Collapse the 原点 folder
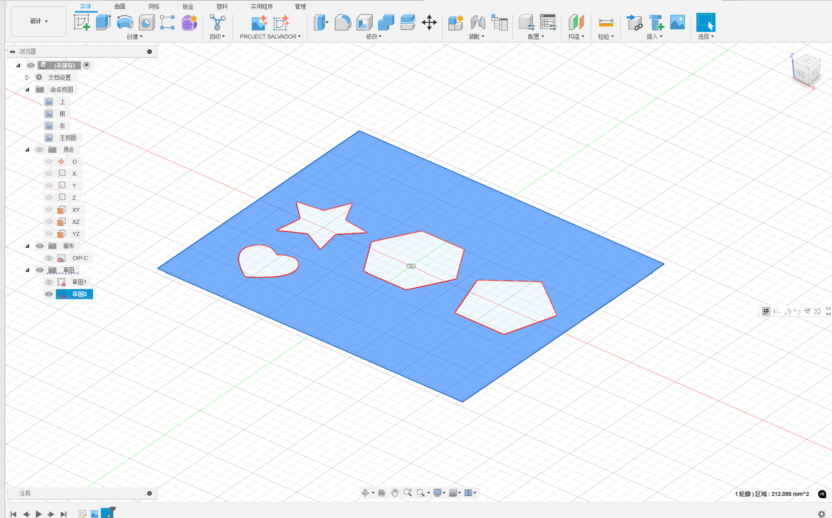 pos(27,150)
